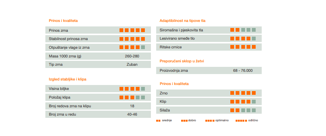
Task: Select the Tip zrna row labeled Zuban
Action: 98,64
